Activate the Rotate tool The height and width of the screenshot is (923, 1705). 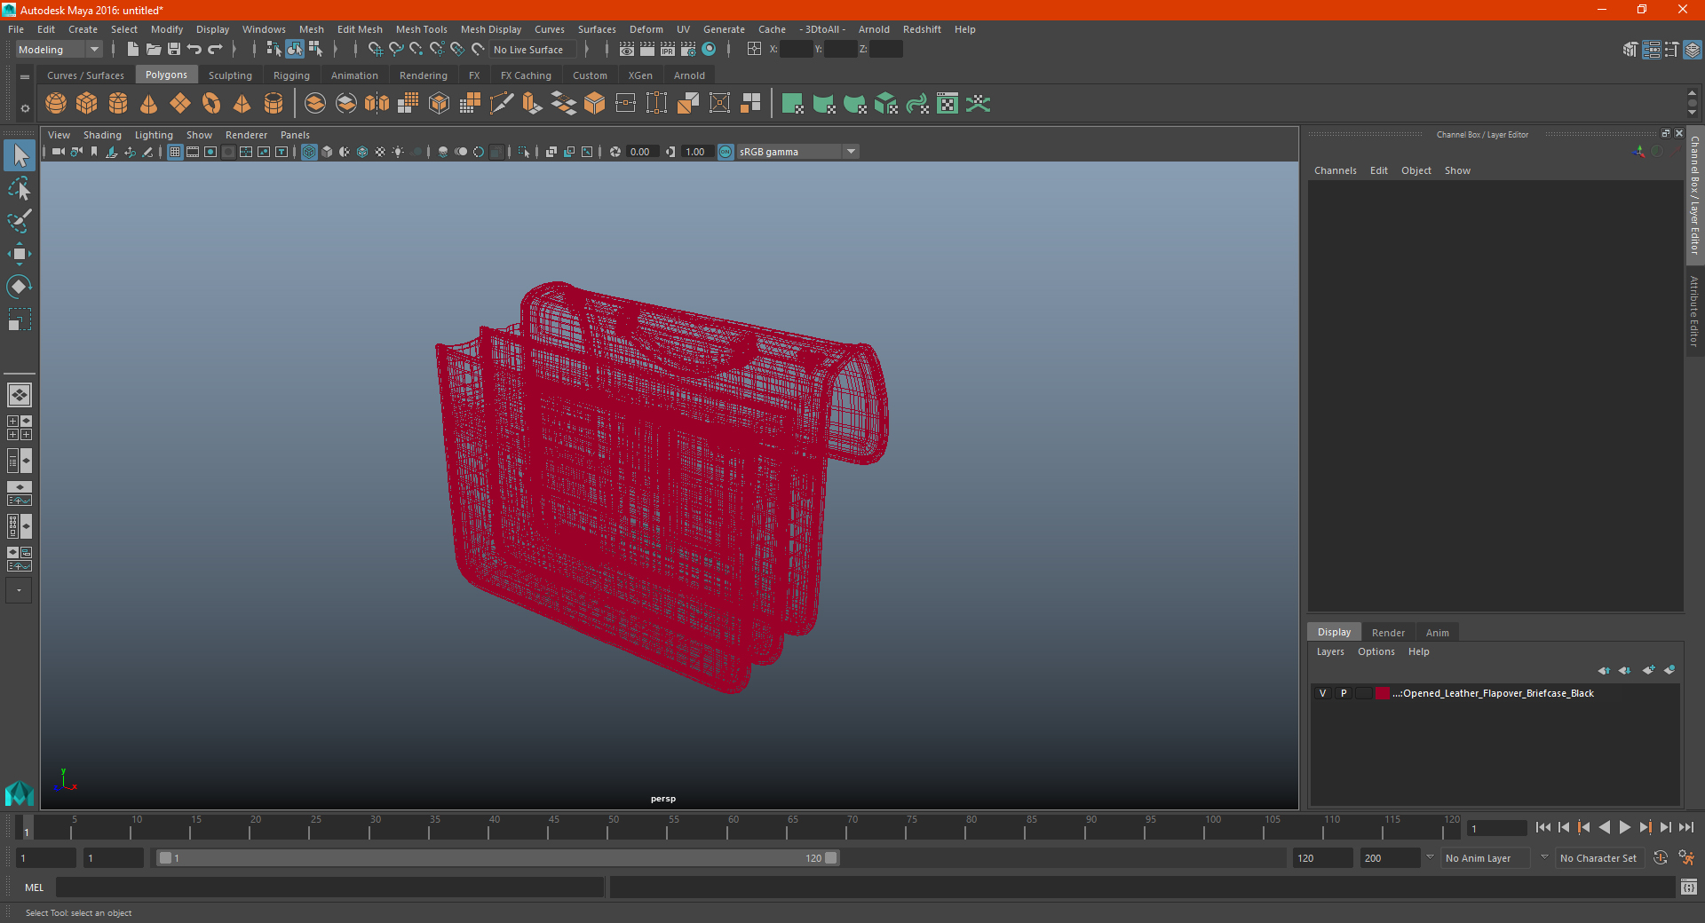click(20, 287)
